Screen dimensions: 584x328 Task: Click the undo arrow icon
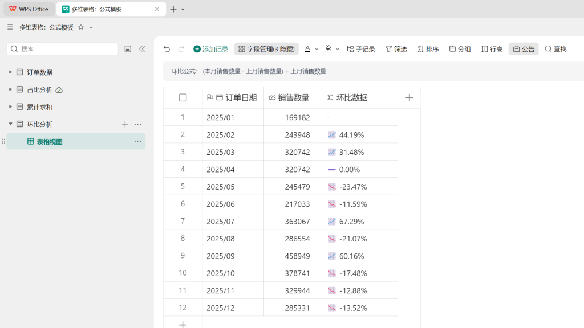click(167, 49)
